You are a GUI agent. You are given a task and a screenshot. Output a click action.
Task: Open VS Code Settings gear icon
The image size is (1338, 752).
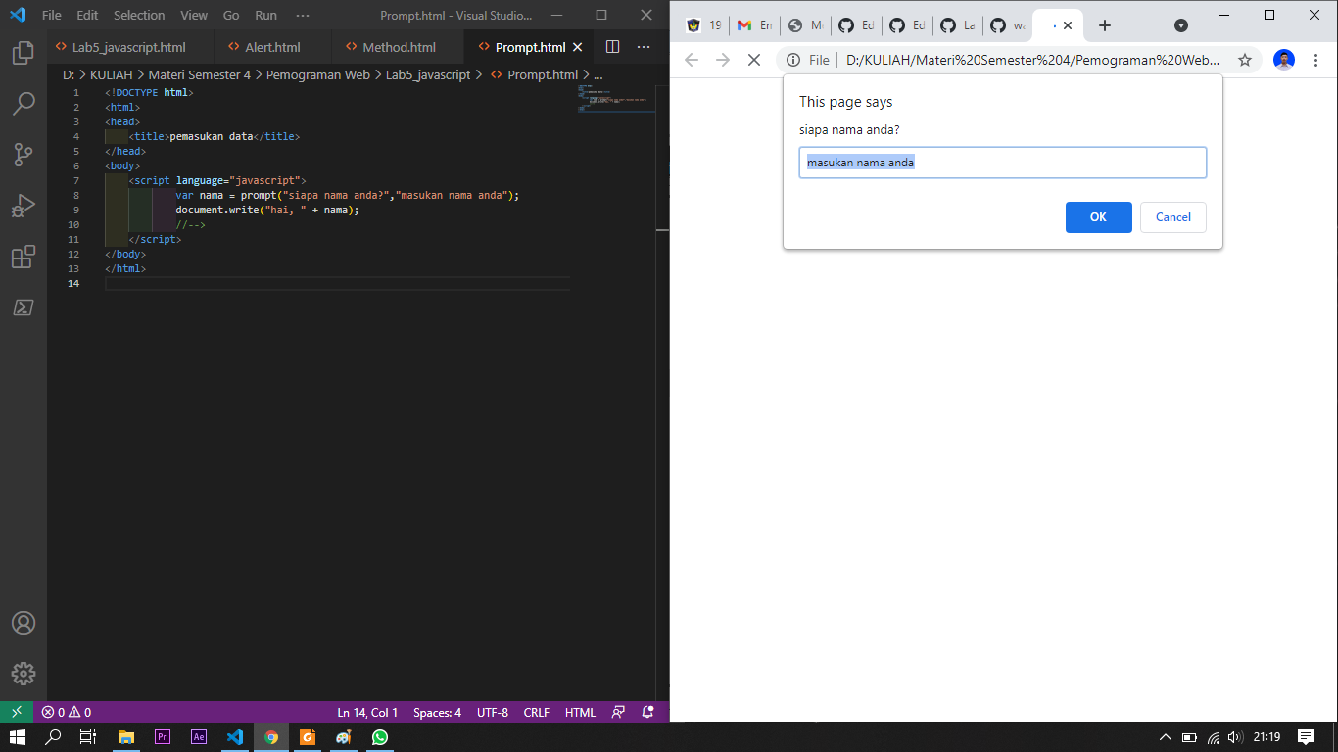[24, 674]
